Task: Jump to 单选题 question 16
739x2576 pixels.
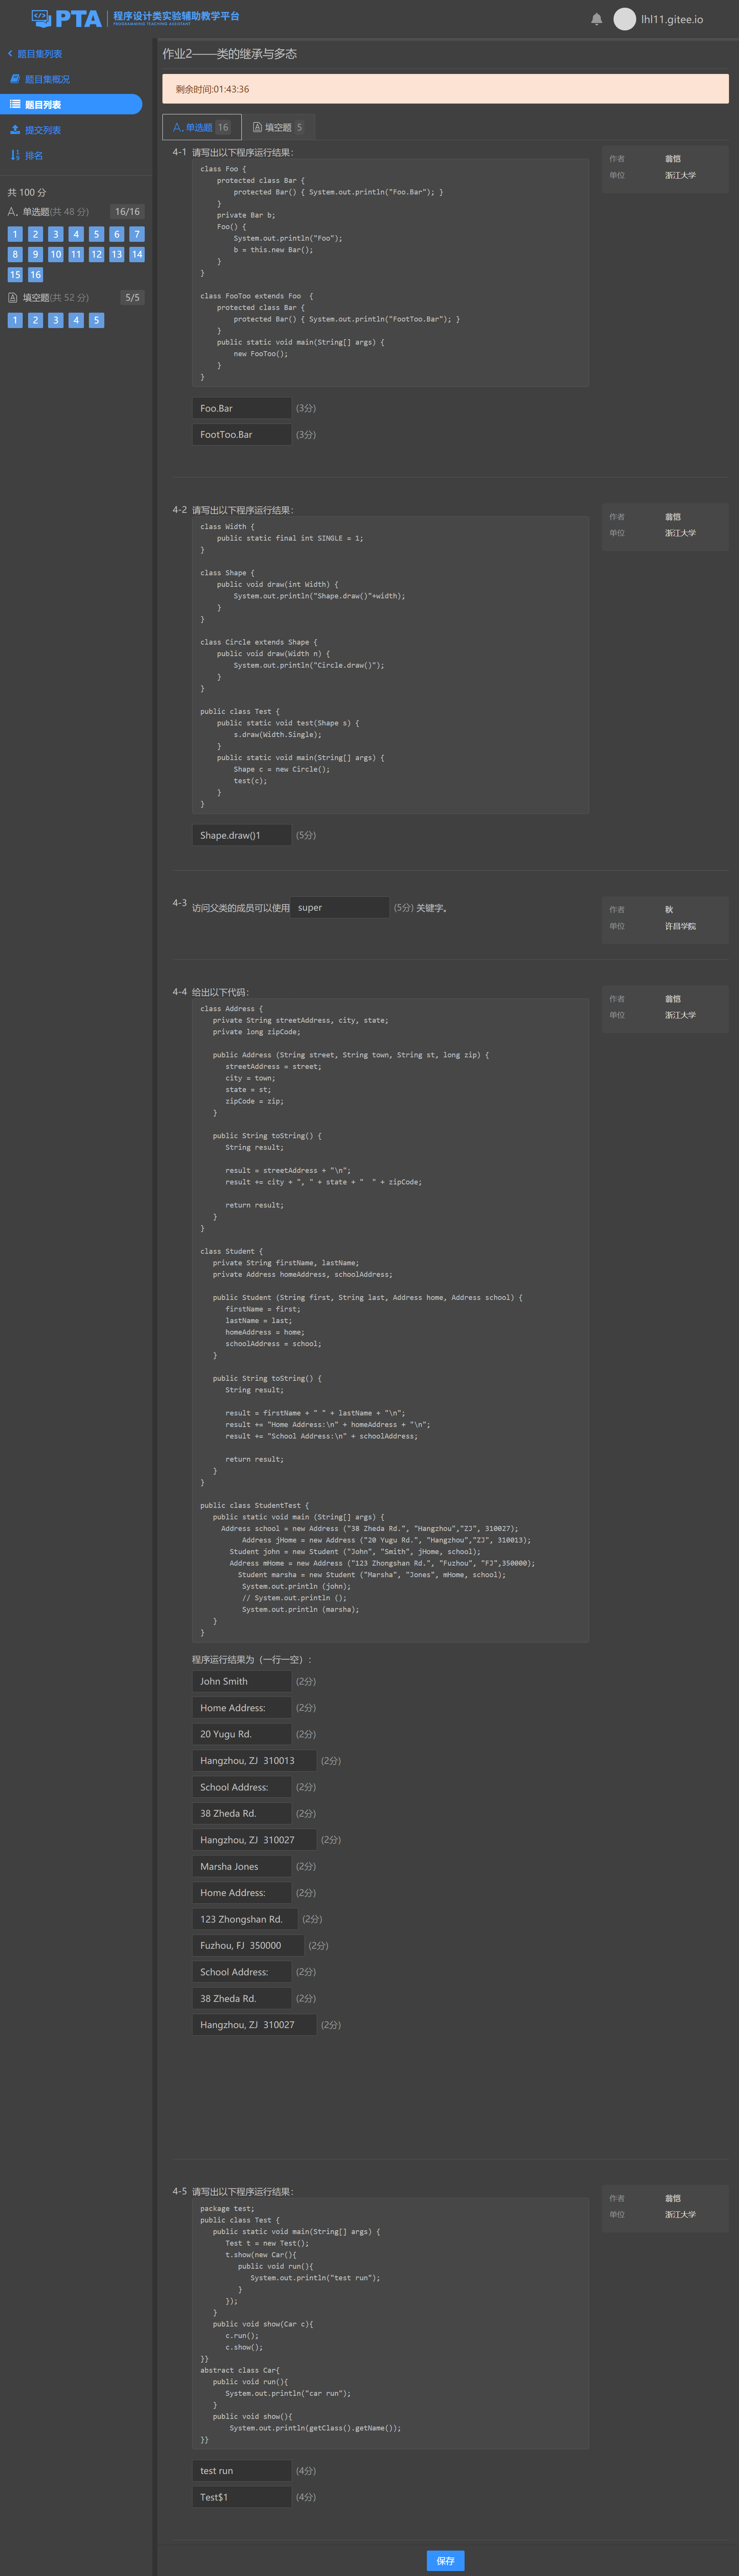Action: point(35,274)
